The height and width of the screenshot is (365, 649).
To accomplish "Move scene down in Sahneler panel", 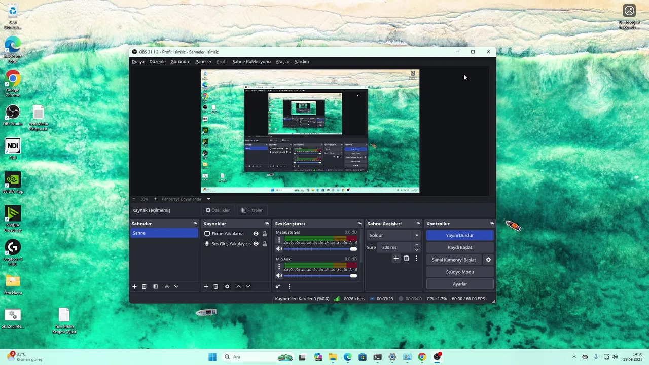I will 176,286.
